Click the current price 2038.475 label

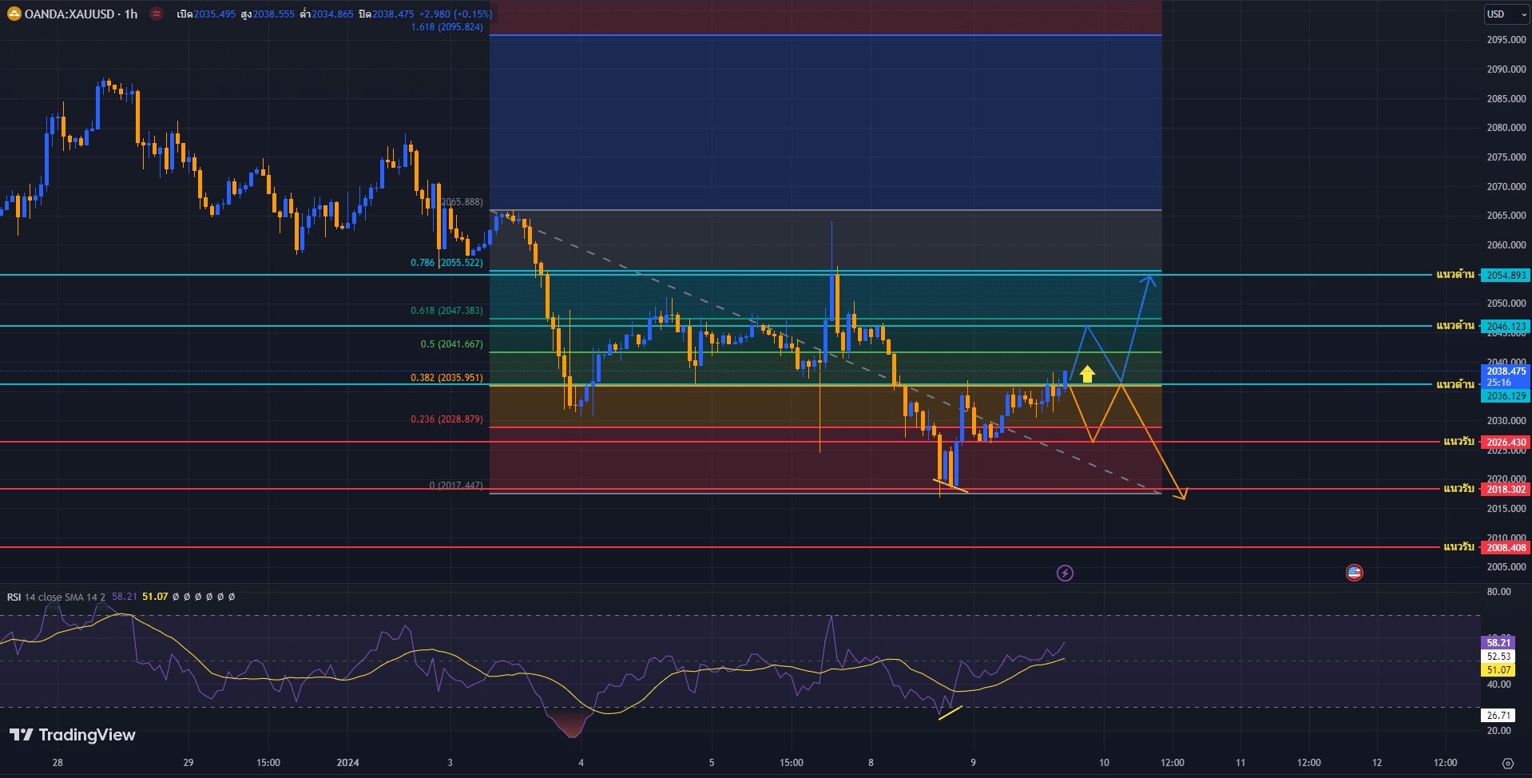tap(1506, 371)
